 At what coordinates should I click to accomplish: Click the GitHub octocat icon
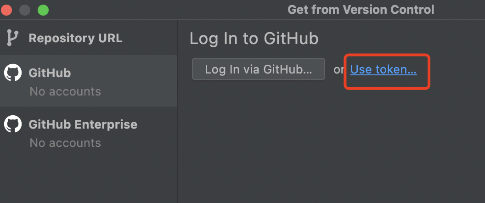coord(13,73)
